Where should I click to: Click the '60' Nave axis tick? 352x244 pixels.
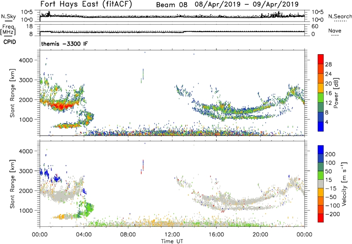(x=315, y=26)
